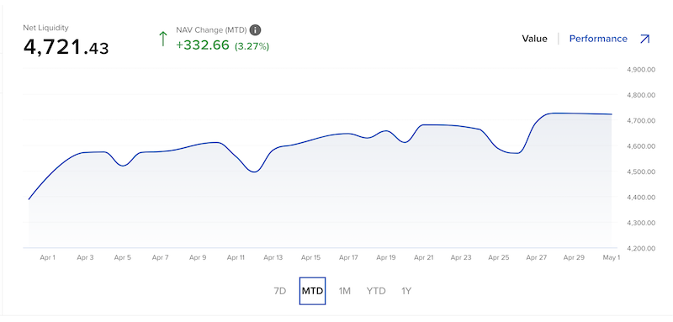Click the green up arrow NAV indicator

point(162,39)
